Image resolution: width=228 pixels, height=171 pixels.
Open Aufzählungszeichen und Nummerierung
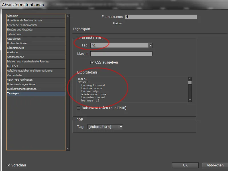pyautogui.click(x=36, y=71)
